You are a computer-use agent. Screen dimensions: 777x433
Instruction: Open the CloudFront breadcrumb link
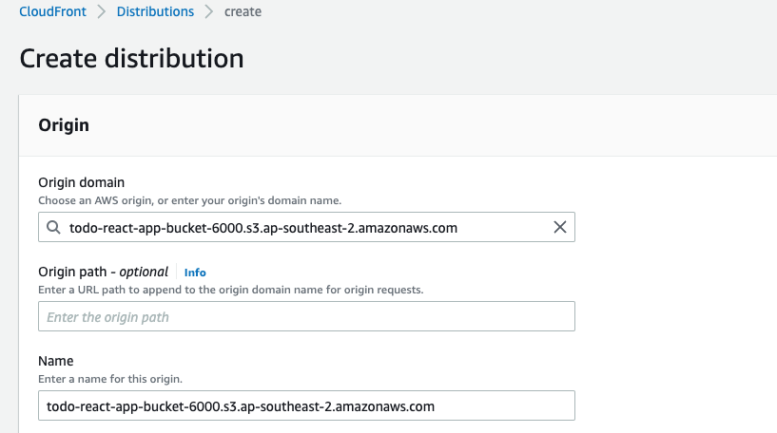52,11
